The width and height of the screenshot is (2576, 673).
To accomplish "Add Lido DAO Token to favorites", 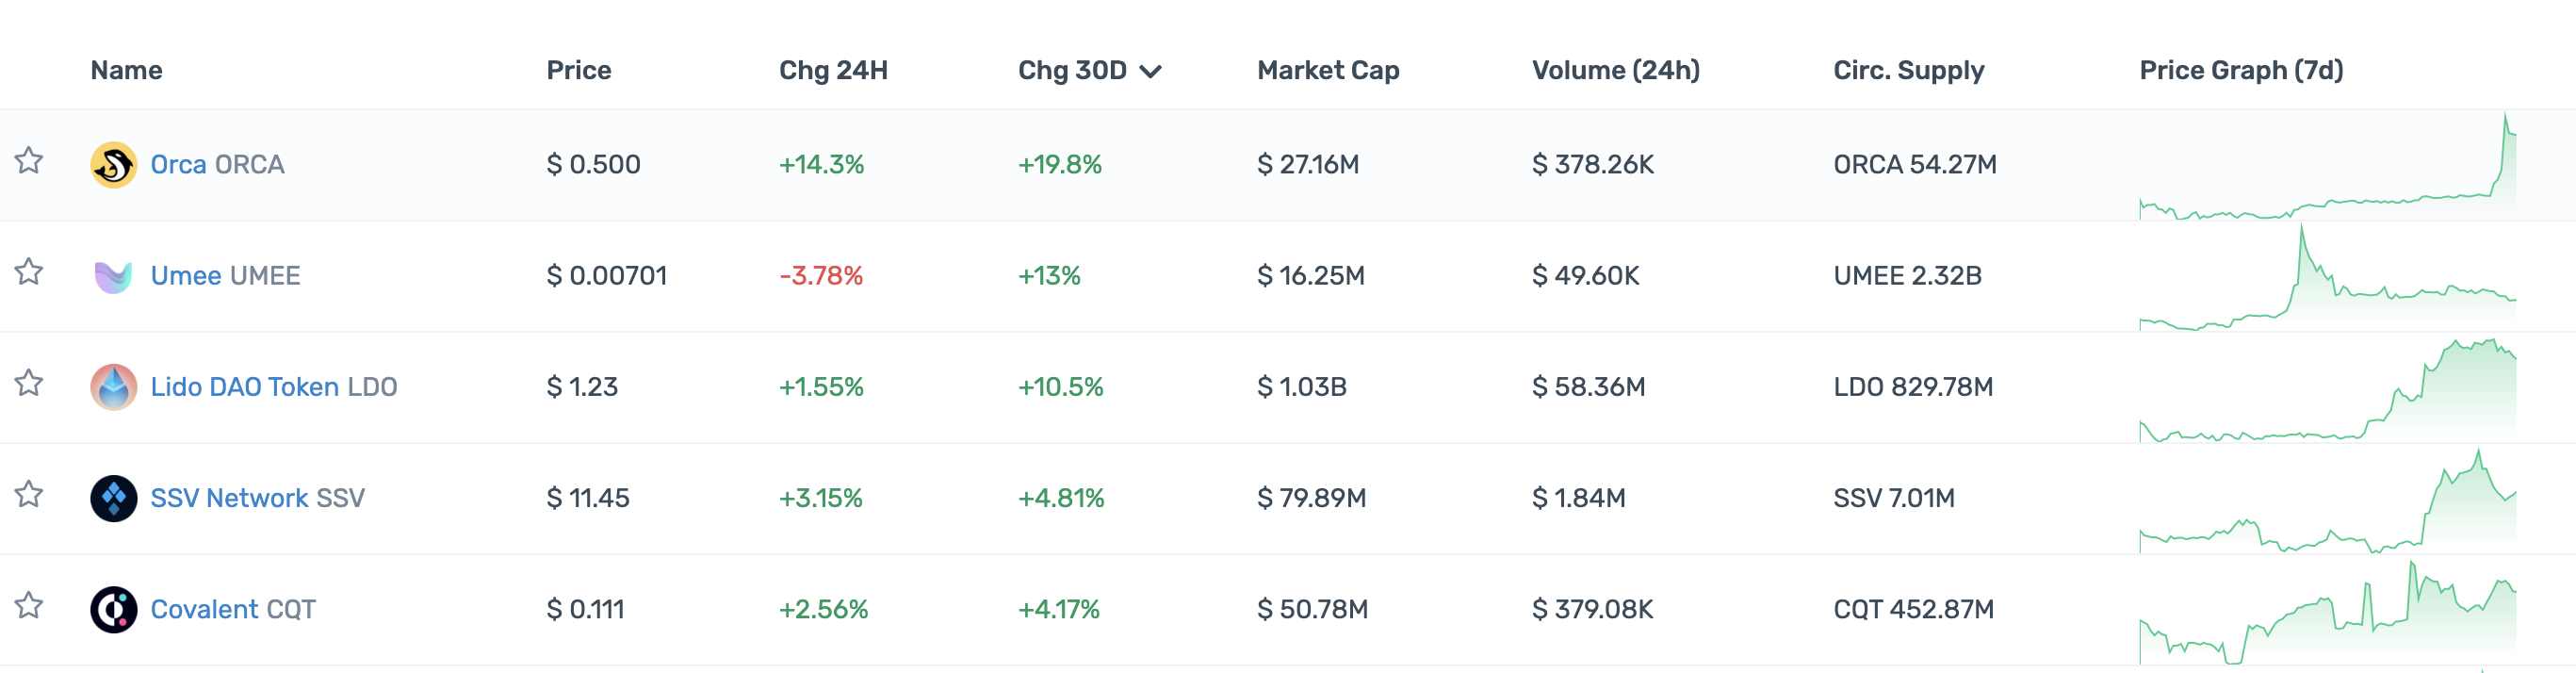I will pos(29,383).
